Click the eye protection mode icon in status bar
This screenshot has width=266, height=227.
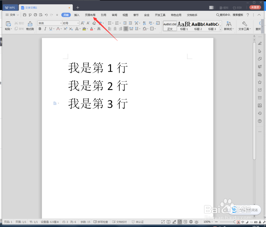[197, 222]
